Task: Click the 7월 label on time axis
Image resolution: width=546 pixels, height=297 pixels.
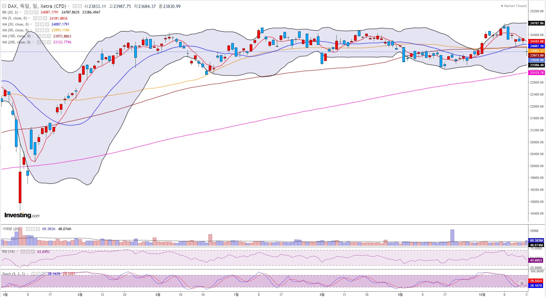Action: (x=236, y=295)
